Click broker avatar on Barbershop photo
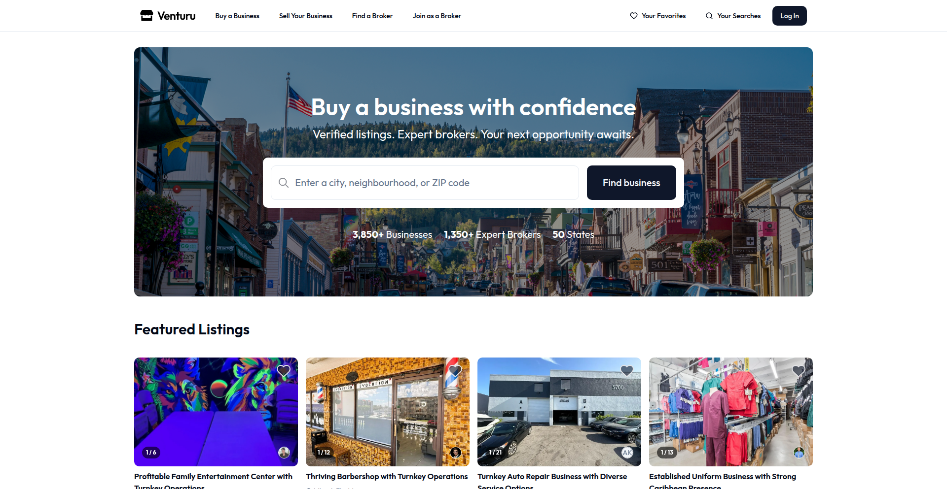Viewport: 947px width, 489px height. click(x=456, y=453)
